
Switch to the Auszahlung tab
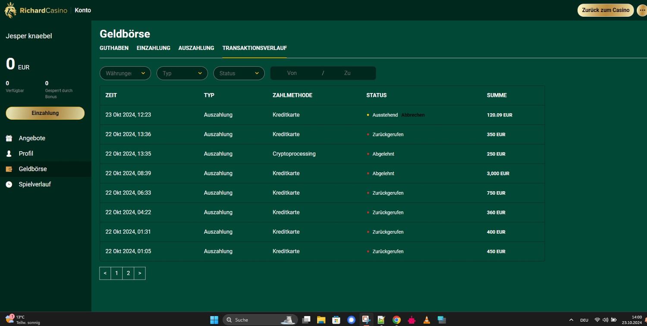coord(196,48)
